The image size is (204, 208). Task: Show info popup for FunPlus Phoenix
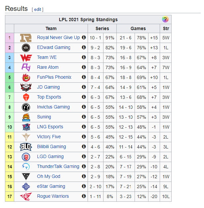[x=84, y=77]
